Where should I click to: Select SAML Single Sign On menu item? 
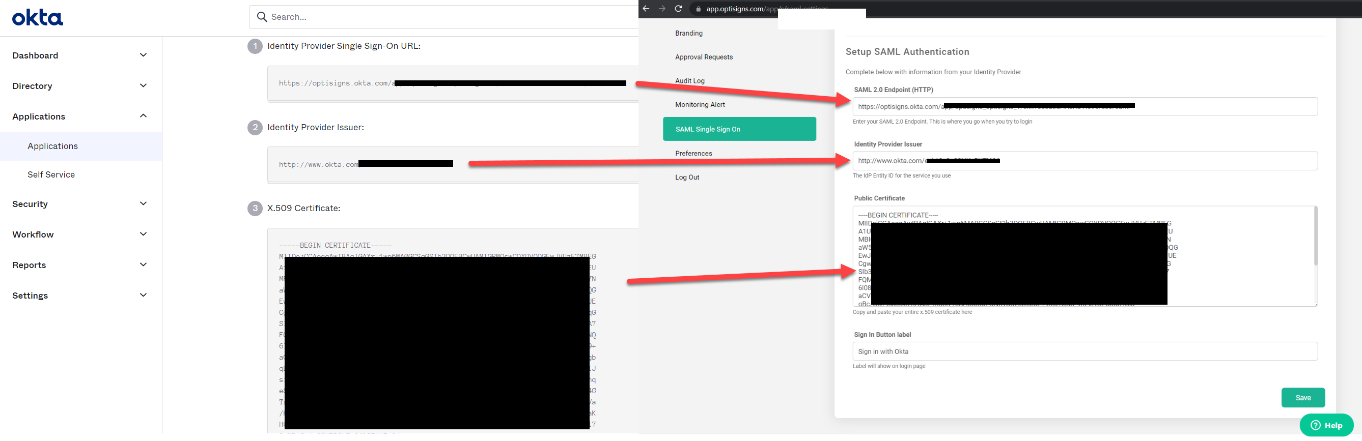pos(739,129)
